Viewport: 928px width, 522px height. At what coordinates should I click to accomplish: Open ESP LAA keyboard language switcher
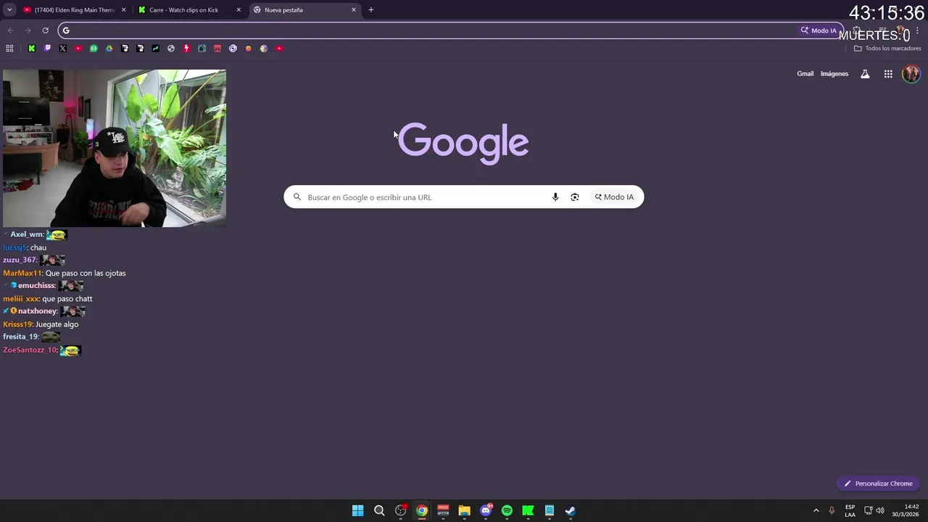850,510
